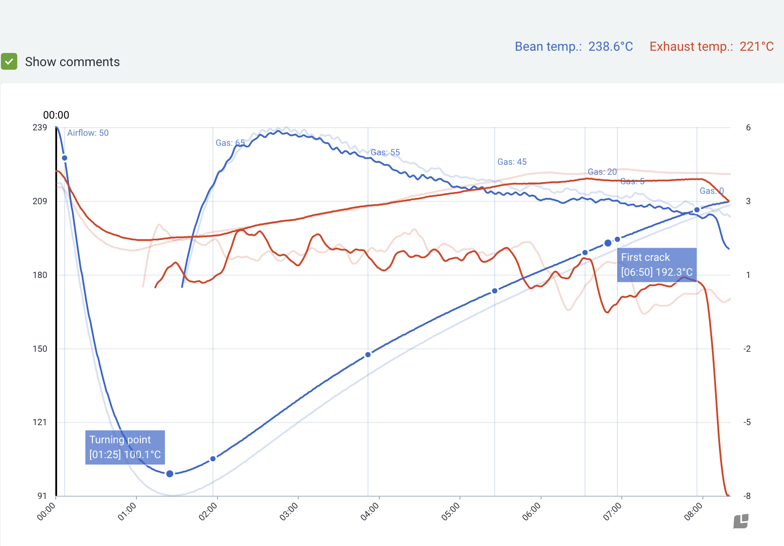
Task: Click the Gas: 55 comment label
Action: point(385,153)
